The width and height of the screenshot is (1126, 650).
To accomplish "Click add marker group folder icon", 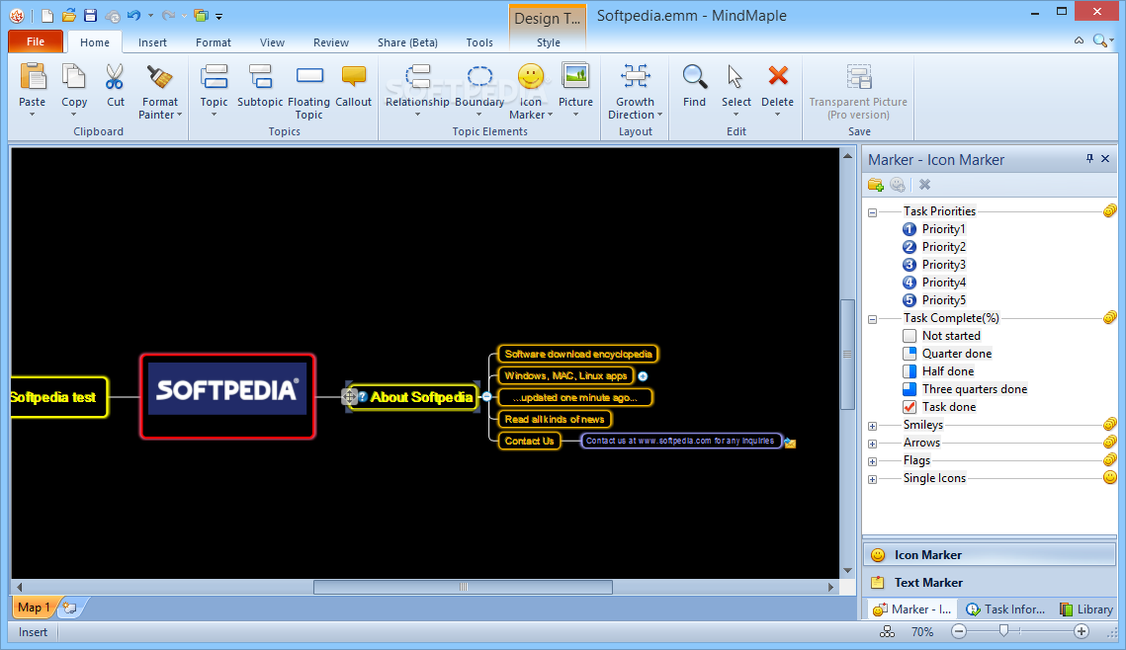I will [875, 185].
